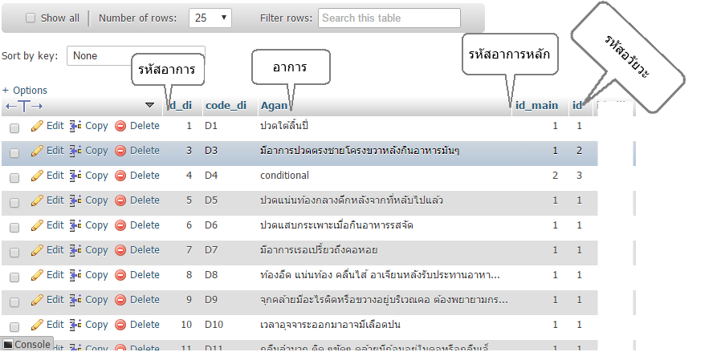Click the Console terminal icon
The width and height of the screenshot is (721, 352).
pos(8,344)
